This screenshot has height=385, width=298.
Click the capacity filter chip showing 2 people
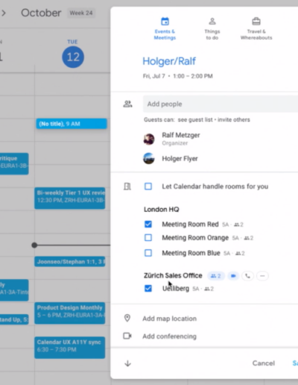point(216,276)
